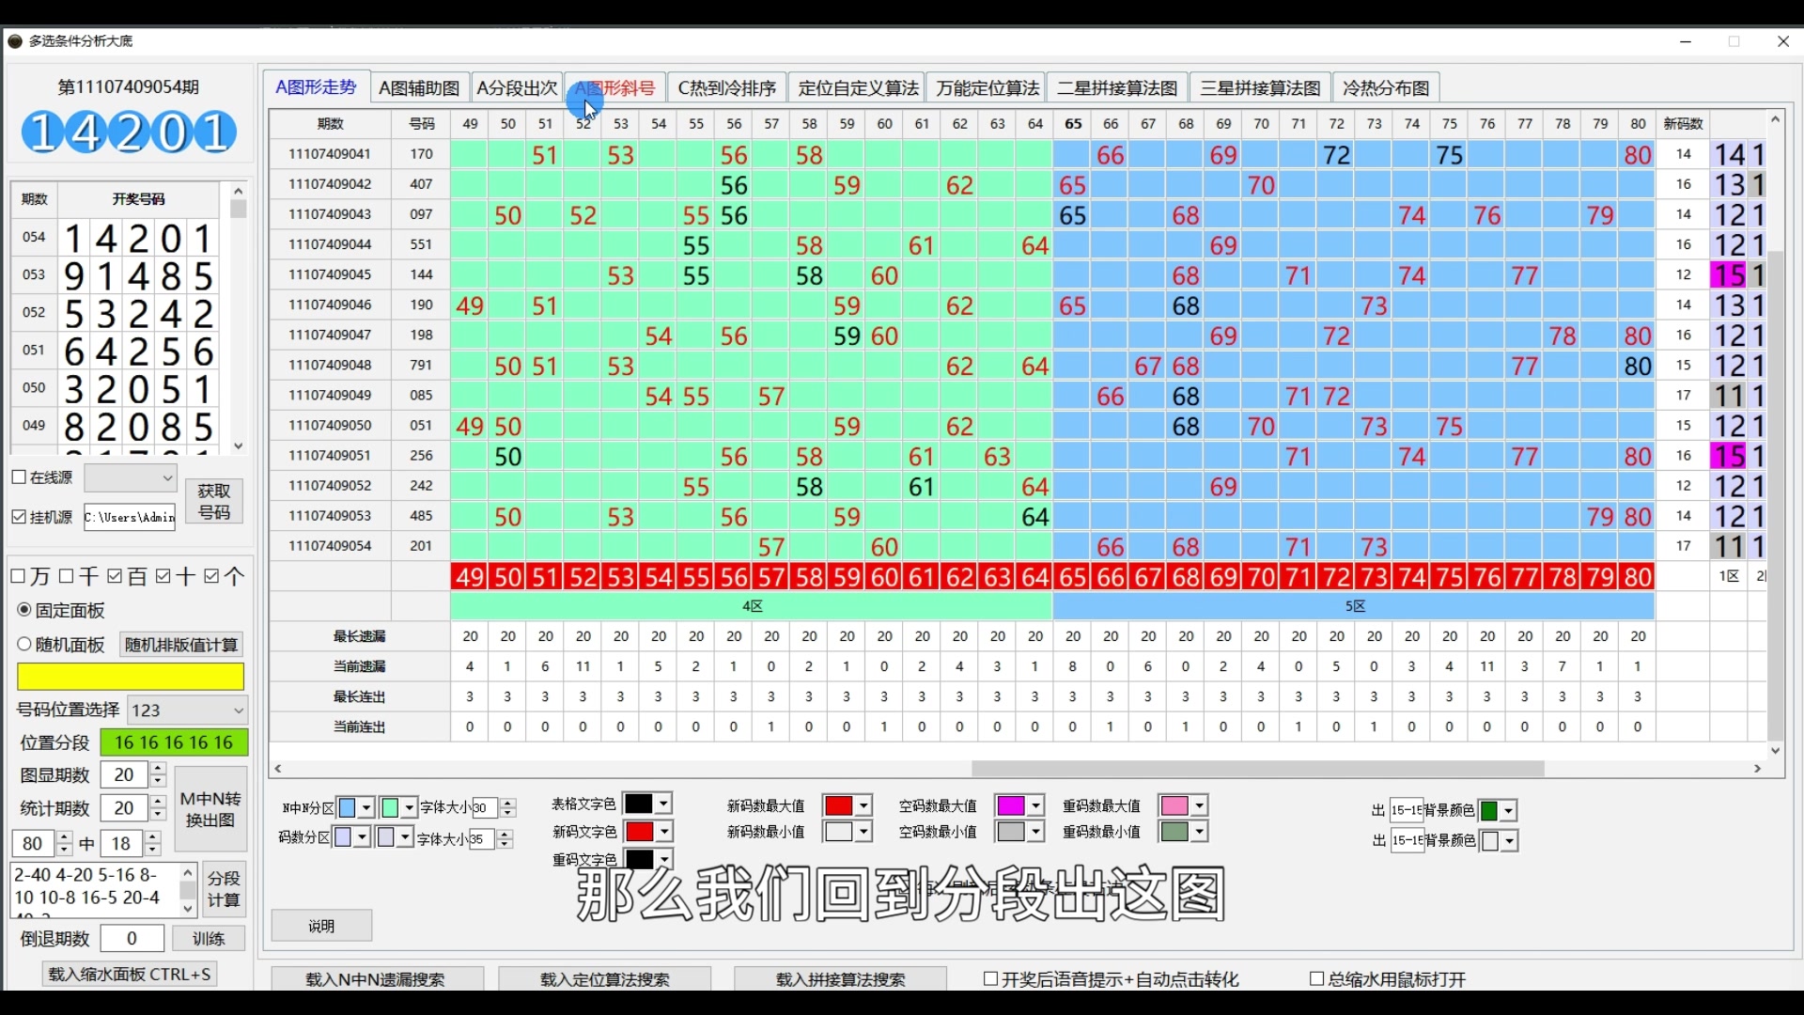
Task: Click the 随机排版值计算 button
Action: [x=181, y=645]
